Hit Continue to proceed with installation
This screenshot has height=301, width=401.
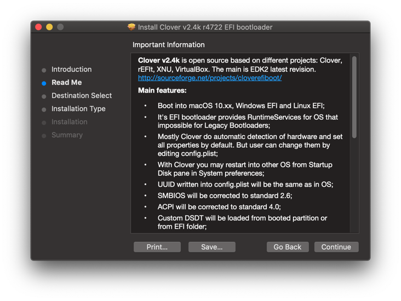[x=336, y=247]
